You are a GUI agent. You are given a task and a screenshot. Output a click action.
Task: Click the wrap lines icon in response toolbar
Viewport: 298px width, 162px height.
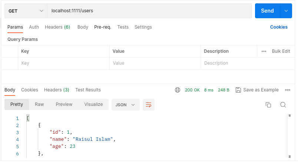click(x=149, y=105)
